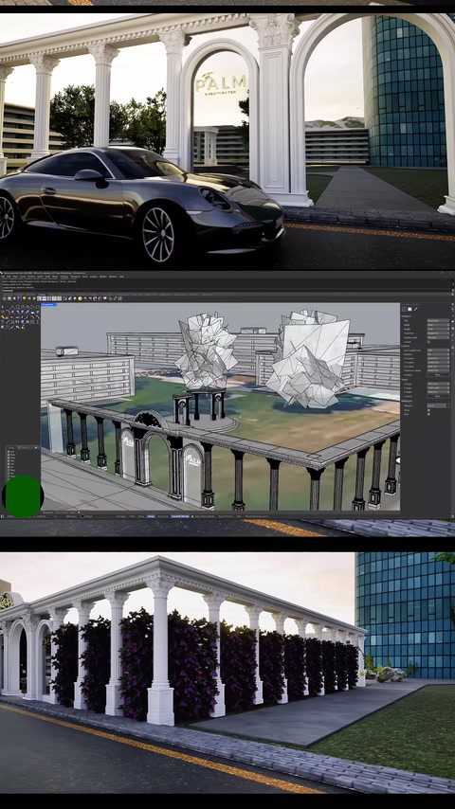Open the Render menu
The image size is (455, 809).
pos(103,277)
